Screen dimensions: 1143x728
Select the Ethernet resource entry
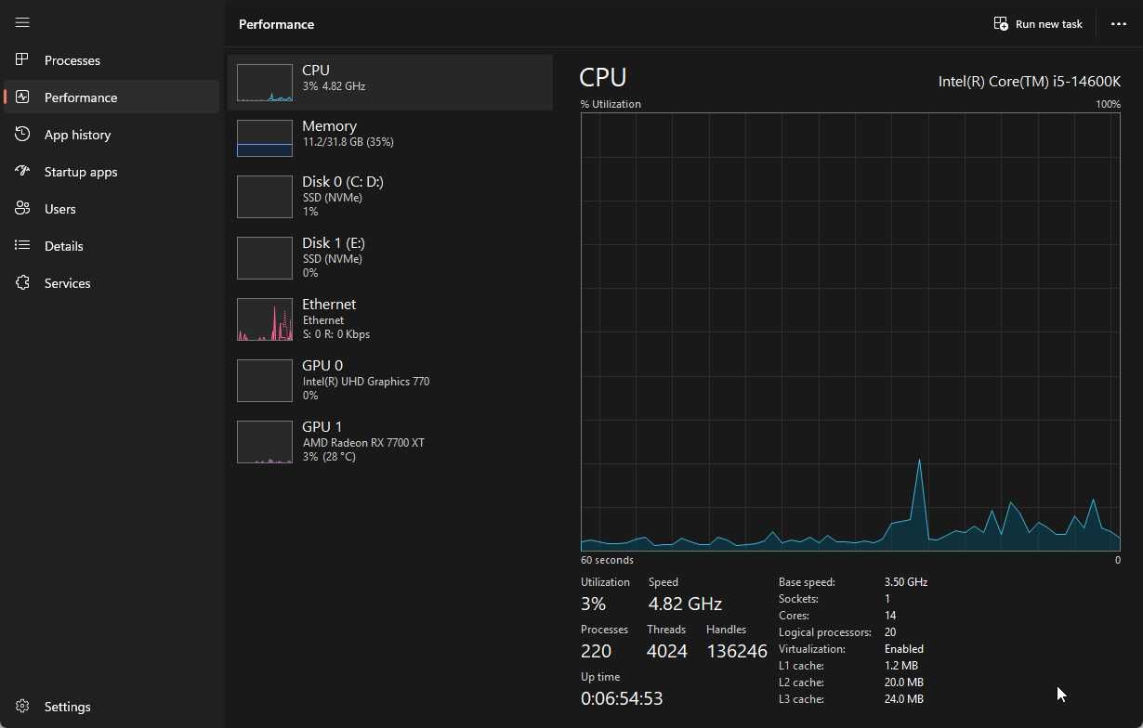pos(390,319)
